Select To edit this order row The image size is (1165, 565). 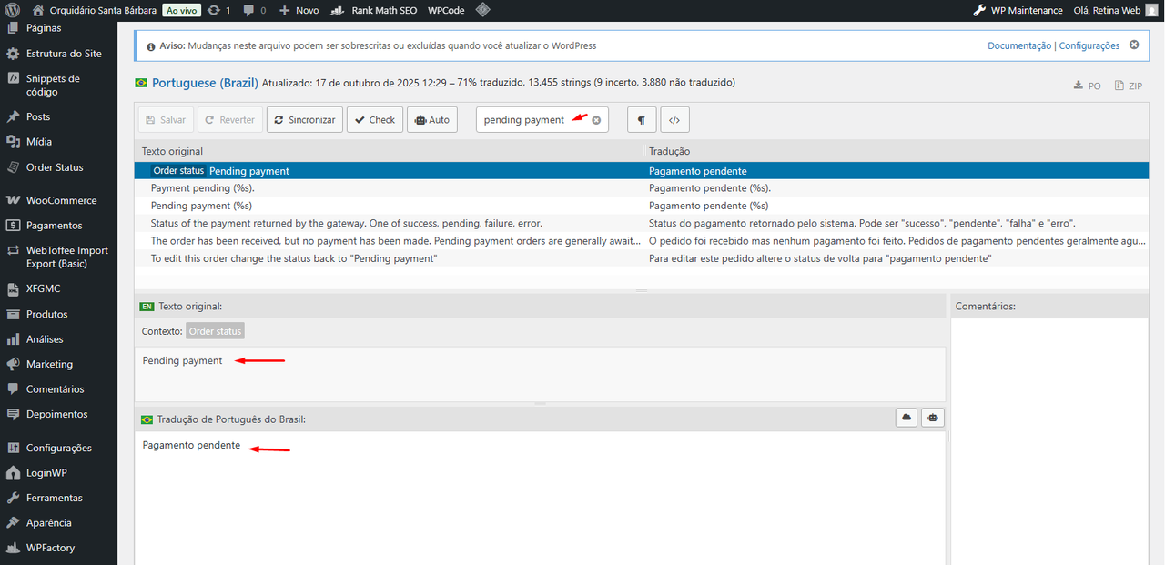coord(642,258)
